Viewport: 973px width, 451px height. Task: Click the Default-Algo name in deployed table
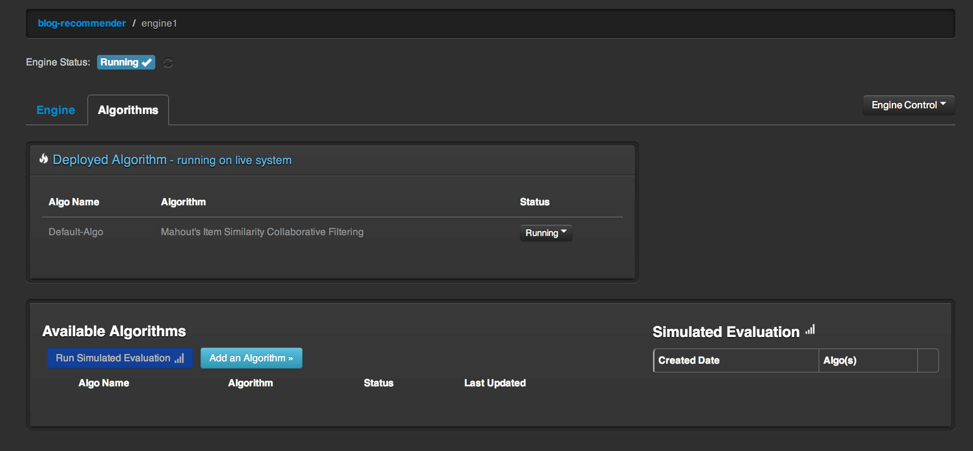[76, 232]
